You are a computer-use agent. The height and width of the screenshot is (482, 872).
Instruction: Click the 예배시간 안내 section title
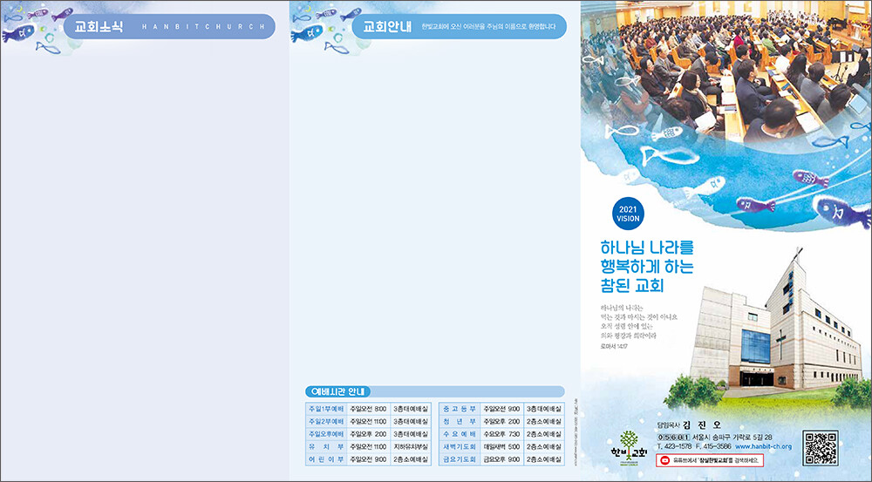(339, 391)
